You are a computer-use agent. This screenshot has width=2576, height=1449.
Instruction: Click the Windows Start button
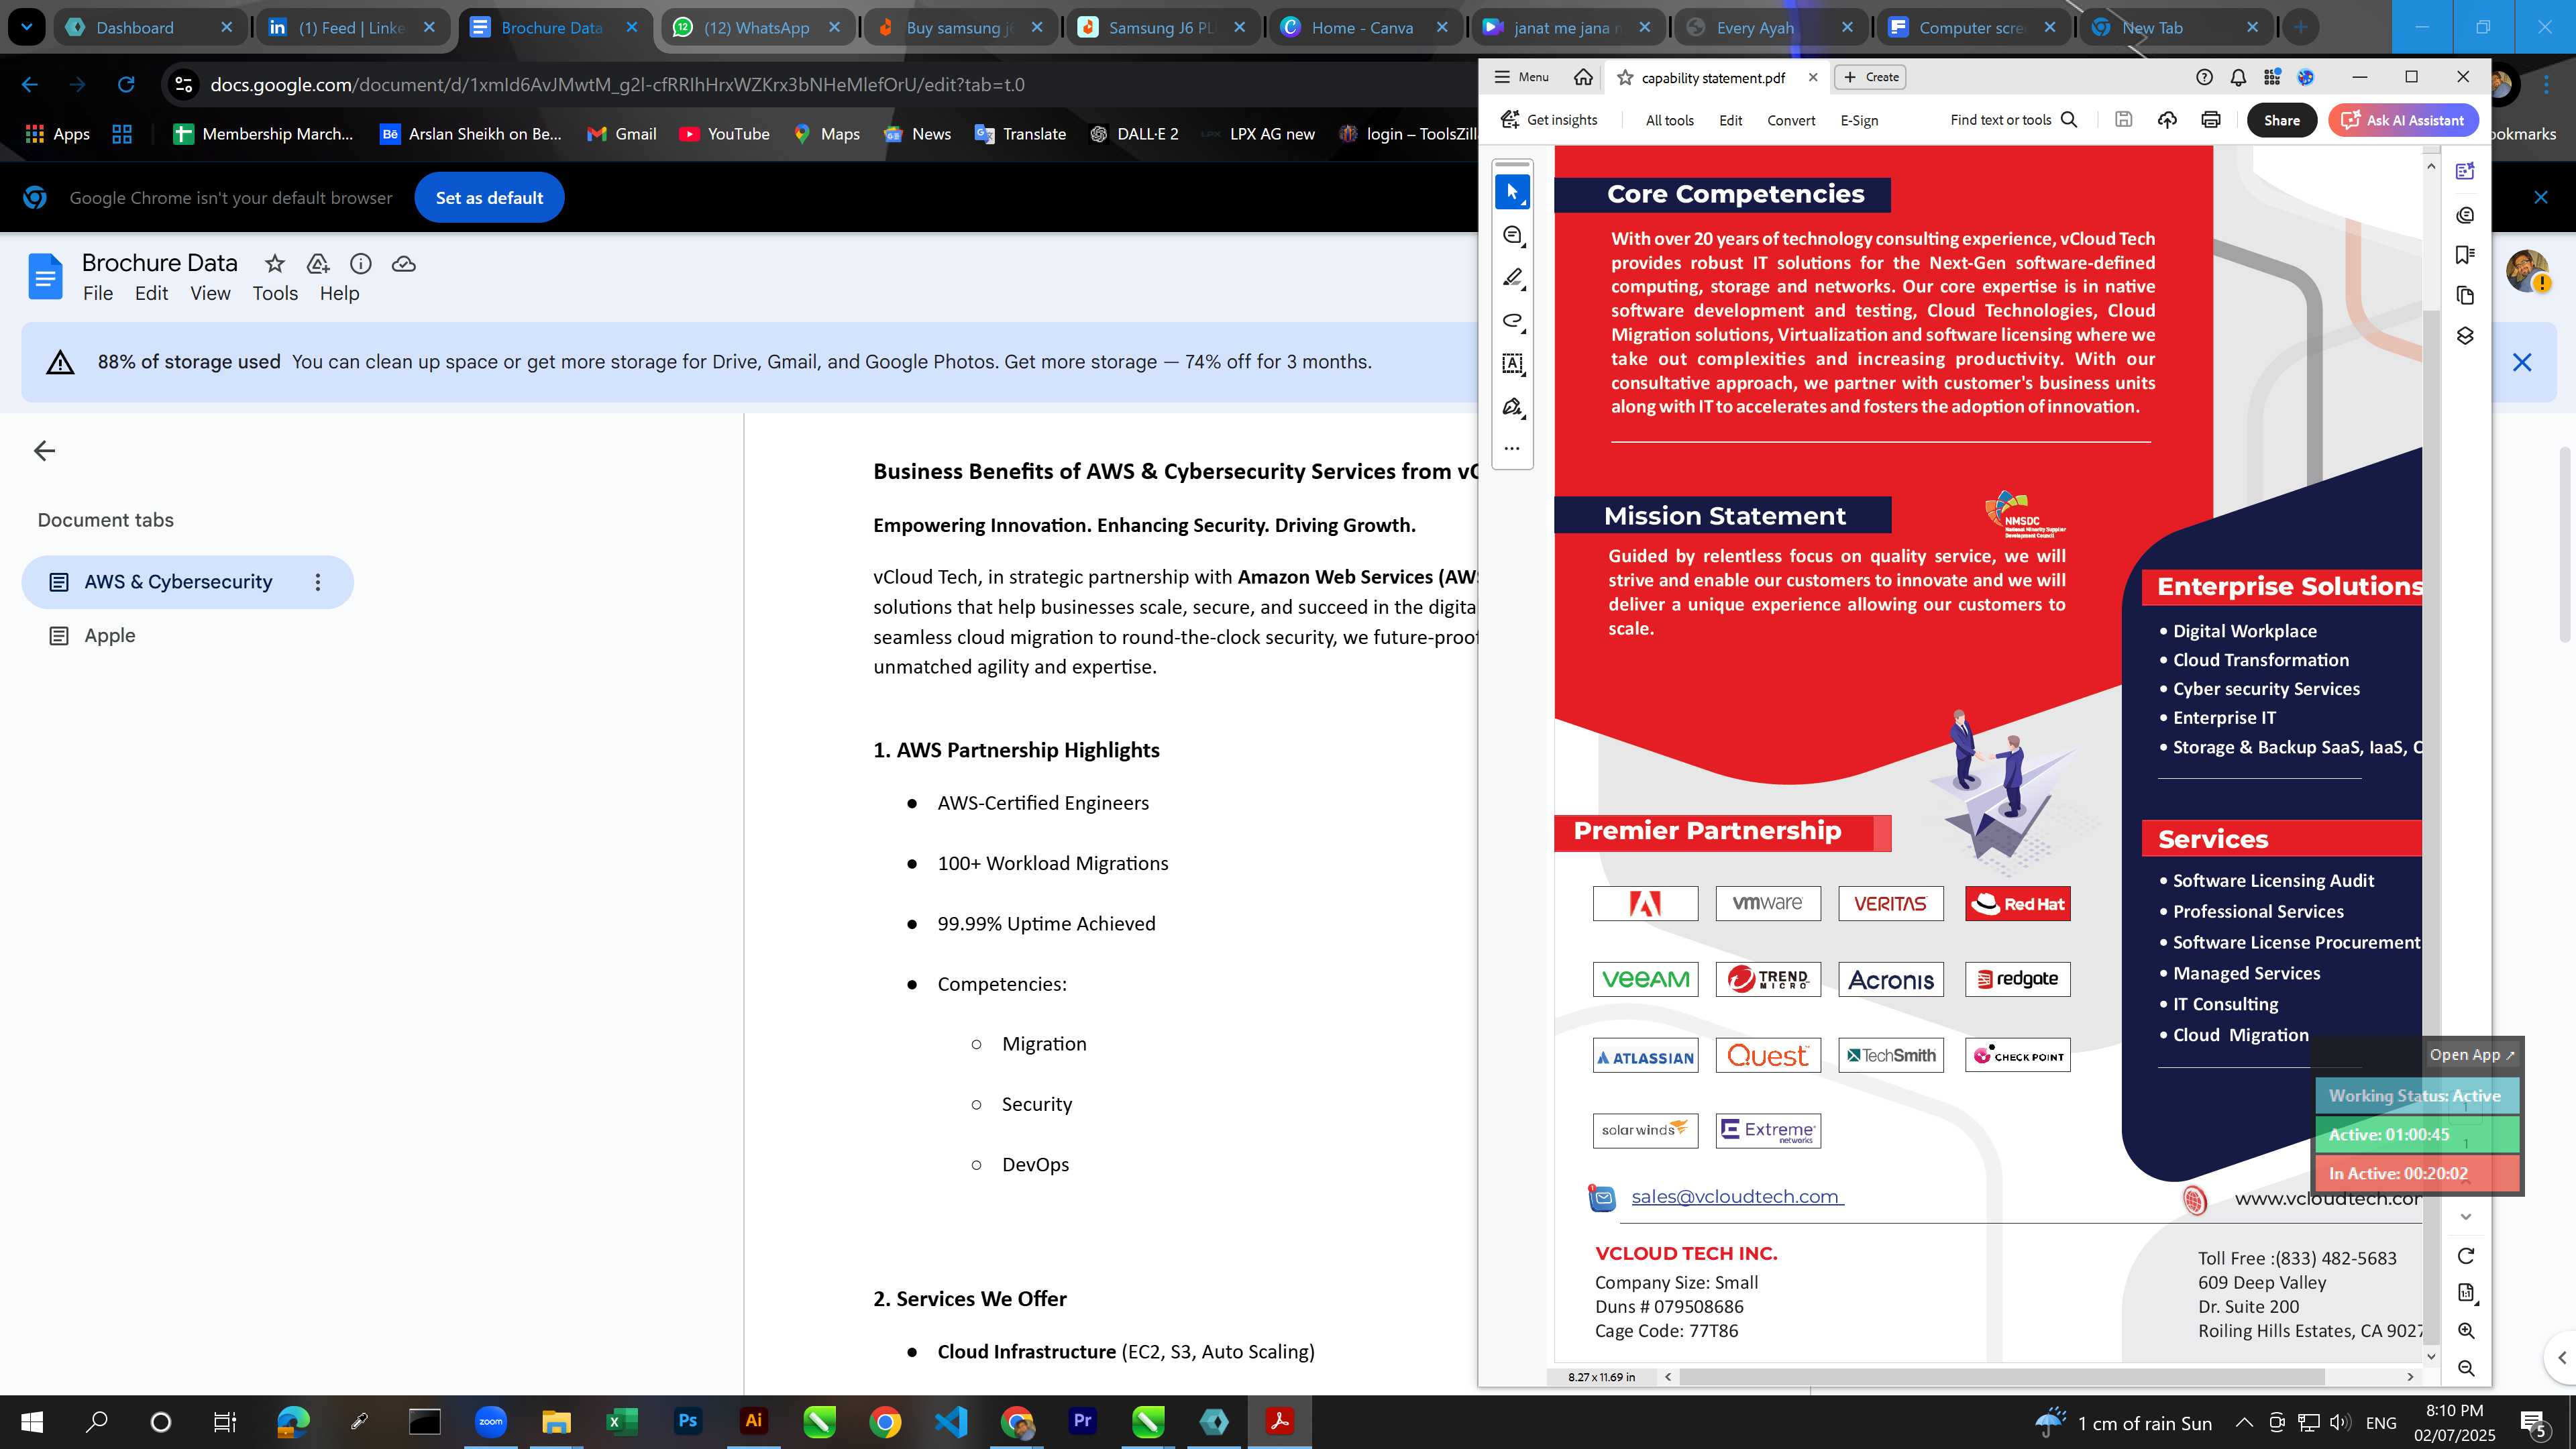click(32, 1422)
